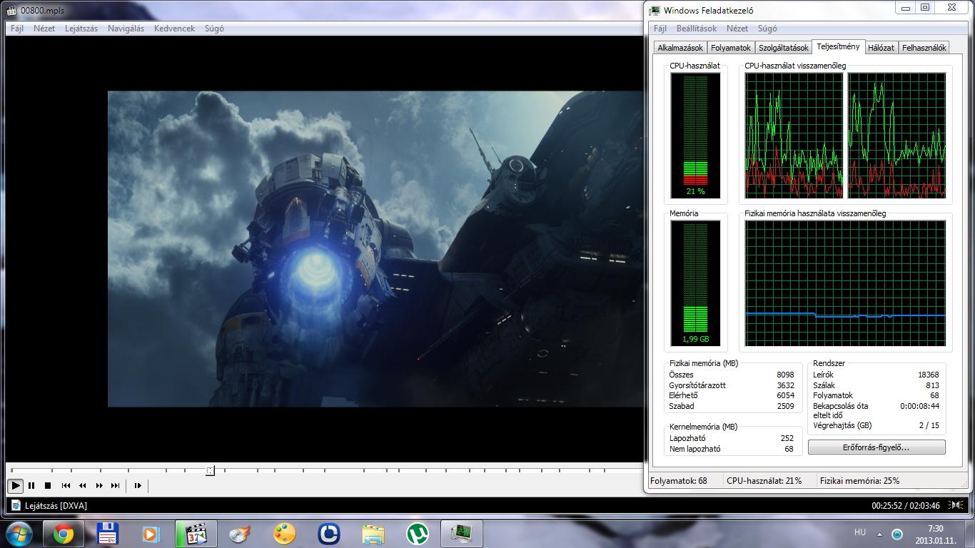975x548 pixels.
Task: Click the Fizikai memória: 25% status text
Action: pyautogui.click(x=859, y=481)
